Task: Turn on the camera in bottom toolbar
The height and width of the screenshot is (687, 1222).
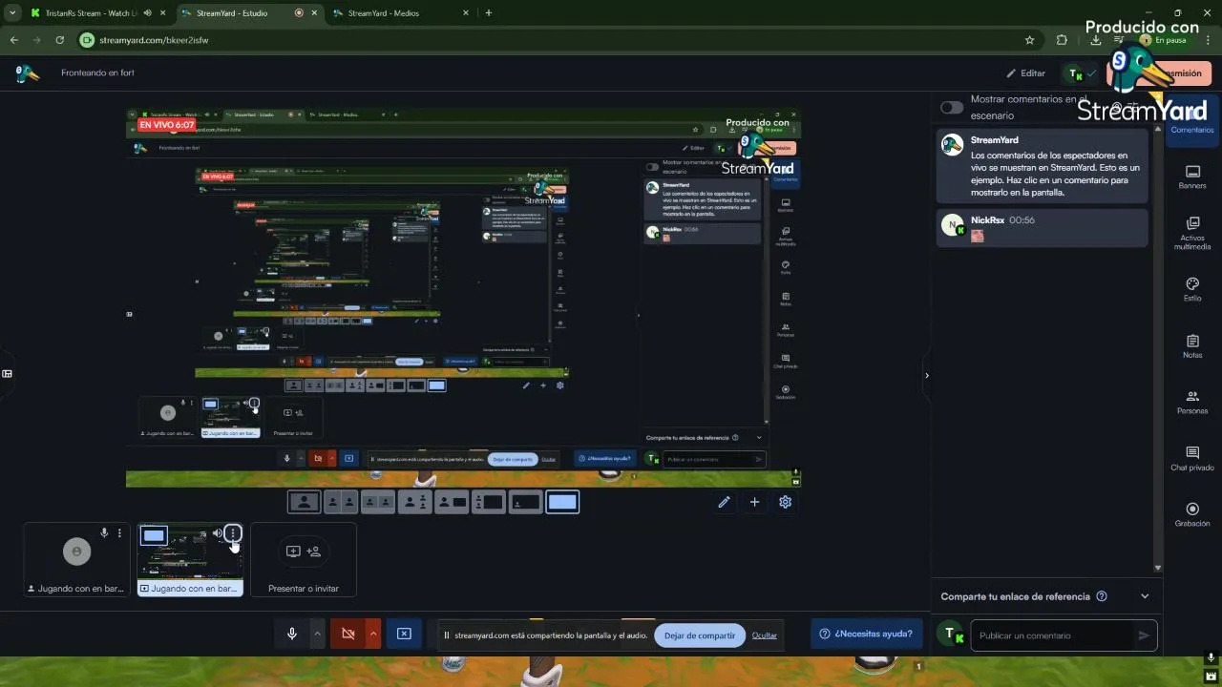Action: point(348,634)
